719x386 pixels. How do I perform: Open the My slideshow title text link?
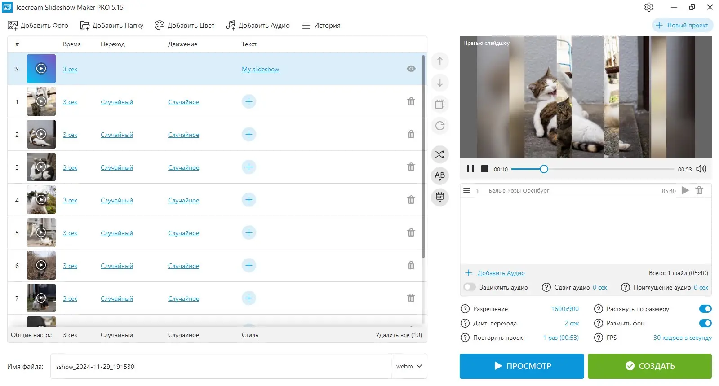pyautogui.click(x=260, y=70)
